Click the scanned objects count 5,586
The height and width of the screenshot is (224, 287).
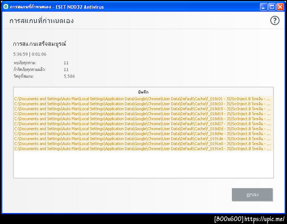click(69, 76)
